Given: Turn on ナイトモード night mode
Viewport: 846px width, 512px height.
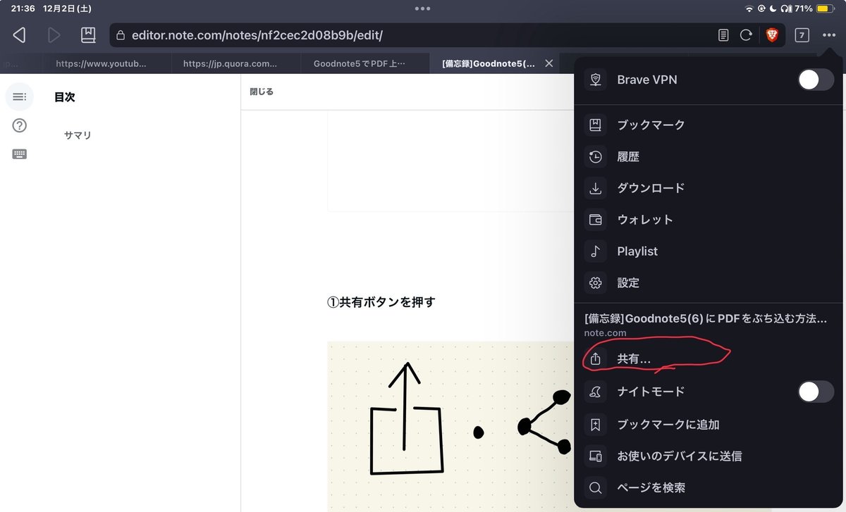Looking at the screenshot, I should [815, 392].
